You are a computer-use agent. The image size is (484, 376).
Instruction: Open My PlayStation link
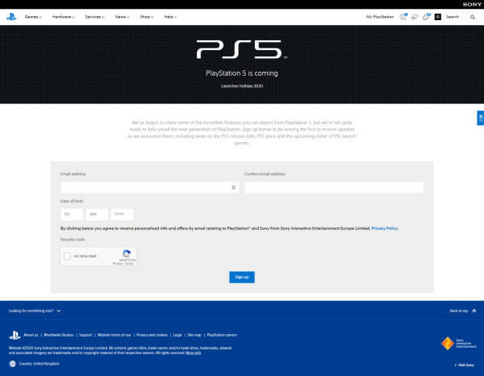tap(380, 17)
